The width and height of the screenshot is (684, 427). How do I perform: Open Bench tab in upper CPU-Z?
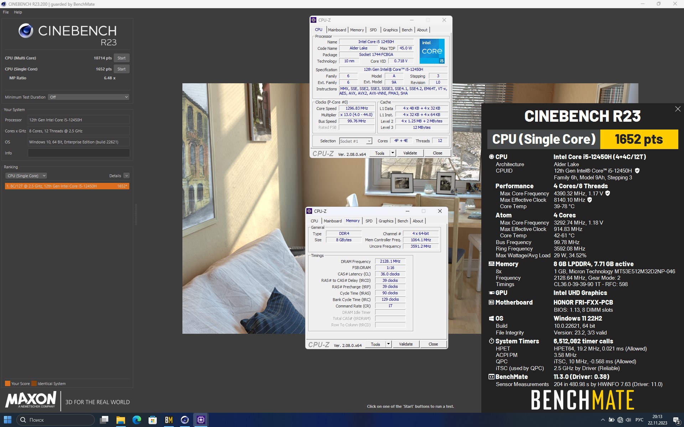[x=407, y=30]
